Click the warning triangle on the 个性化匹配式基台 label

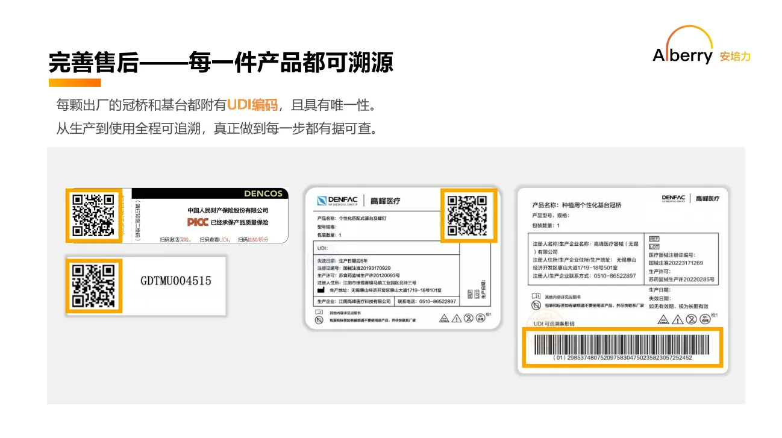pos(457,319)
